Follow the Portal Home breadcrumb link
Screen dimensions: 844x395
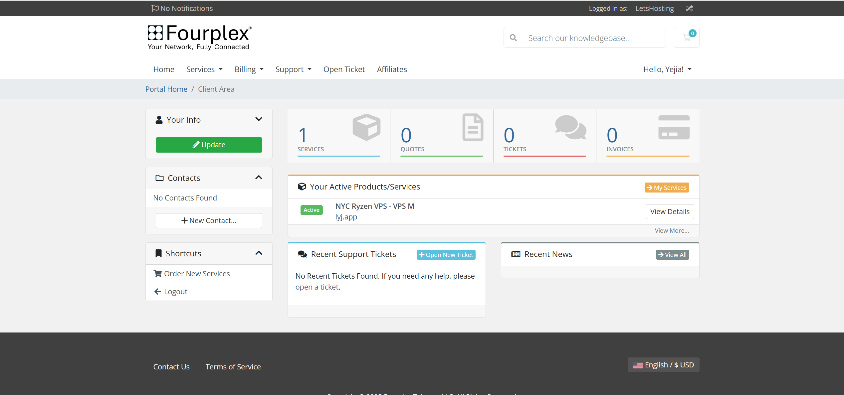[x=166, y=89]
